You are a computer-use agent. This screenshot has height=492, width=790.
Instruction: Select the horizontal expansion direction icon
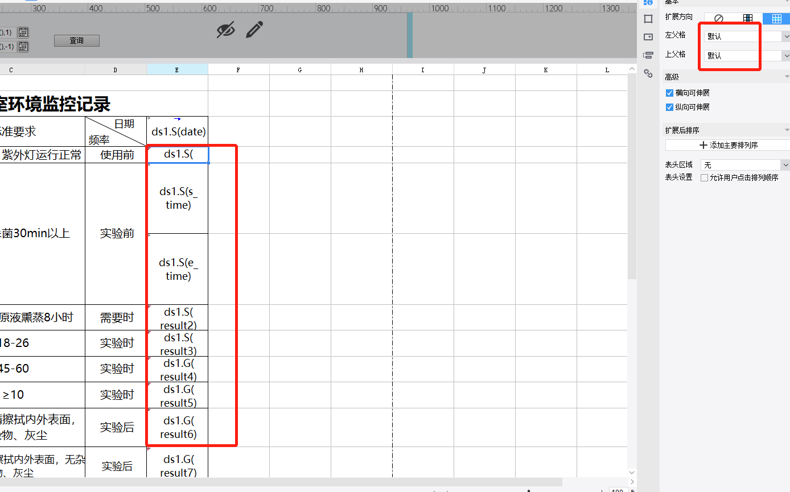(x=776, y=19)
